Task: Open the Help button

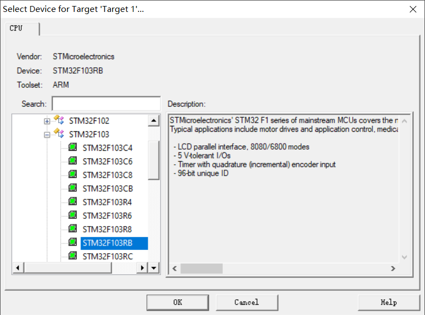Action: (389, 303)
